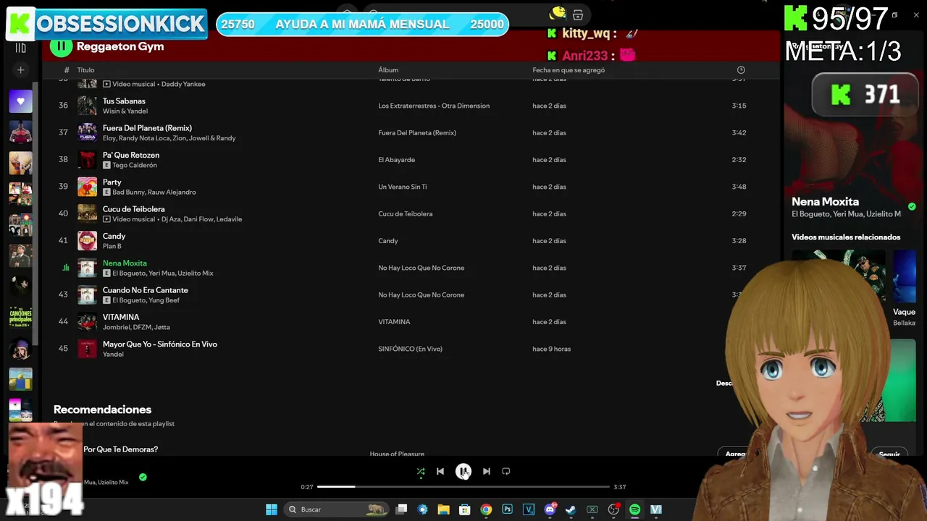The width and height of the screenshot is (927, 521).
Task: Open Photoshop from the taskbar
Action: coord(507,509)
